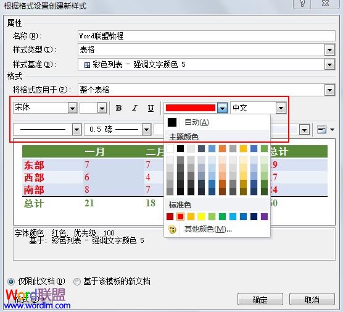Open the 样式类型 dropdown

(329, 50)
